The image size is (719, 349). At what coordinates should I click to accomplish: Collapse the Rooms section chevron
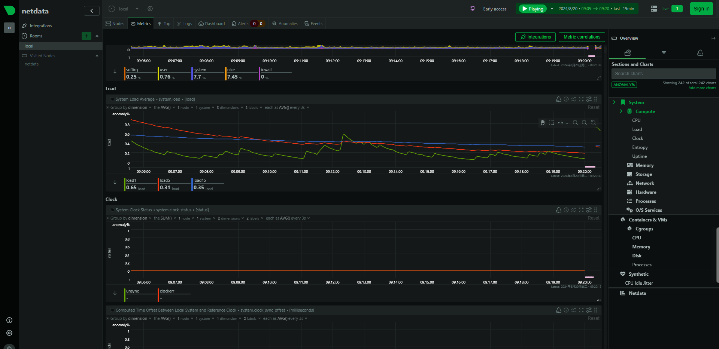tap(97, 36)
